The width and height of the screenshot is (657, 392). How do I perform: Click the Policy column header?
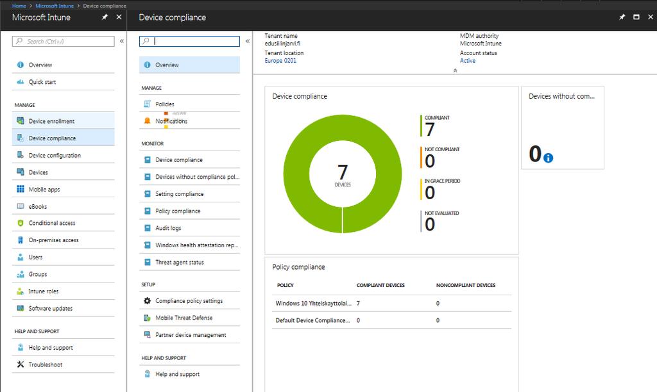tap(285, 285)
